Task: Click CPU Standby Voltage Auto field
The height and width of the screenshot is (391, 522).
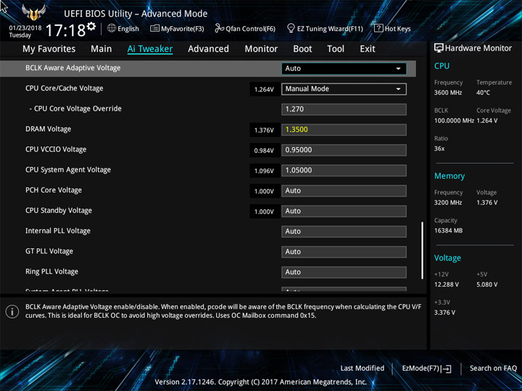Action: point(344,211)
